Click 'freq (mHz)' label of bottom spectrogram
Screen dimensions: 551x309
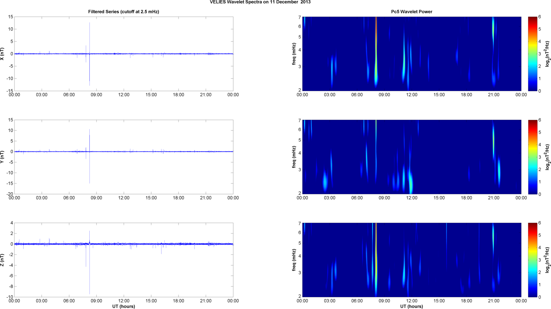pos(294,260)
